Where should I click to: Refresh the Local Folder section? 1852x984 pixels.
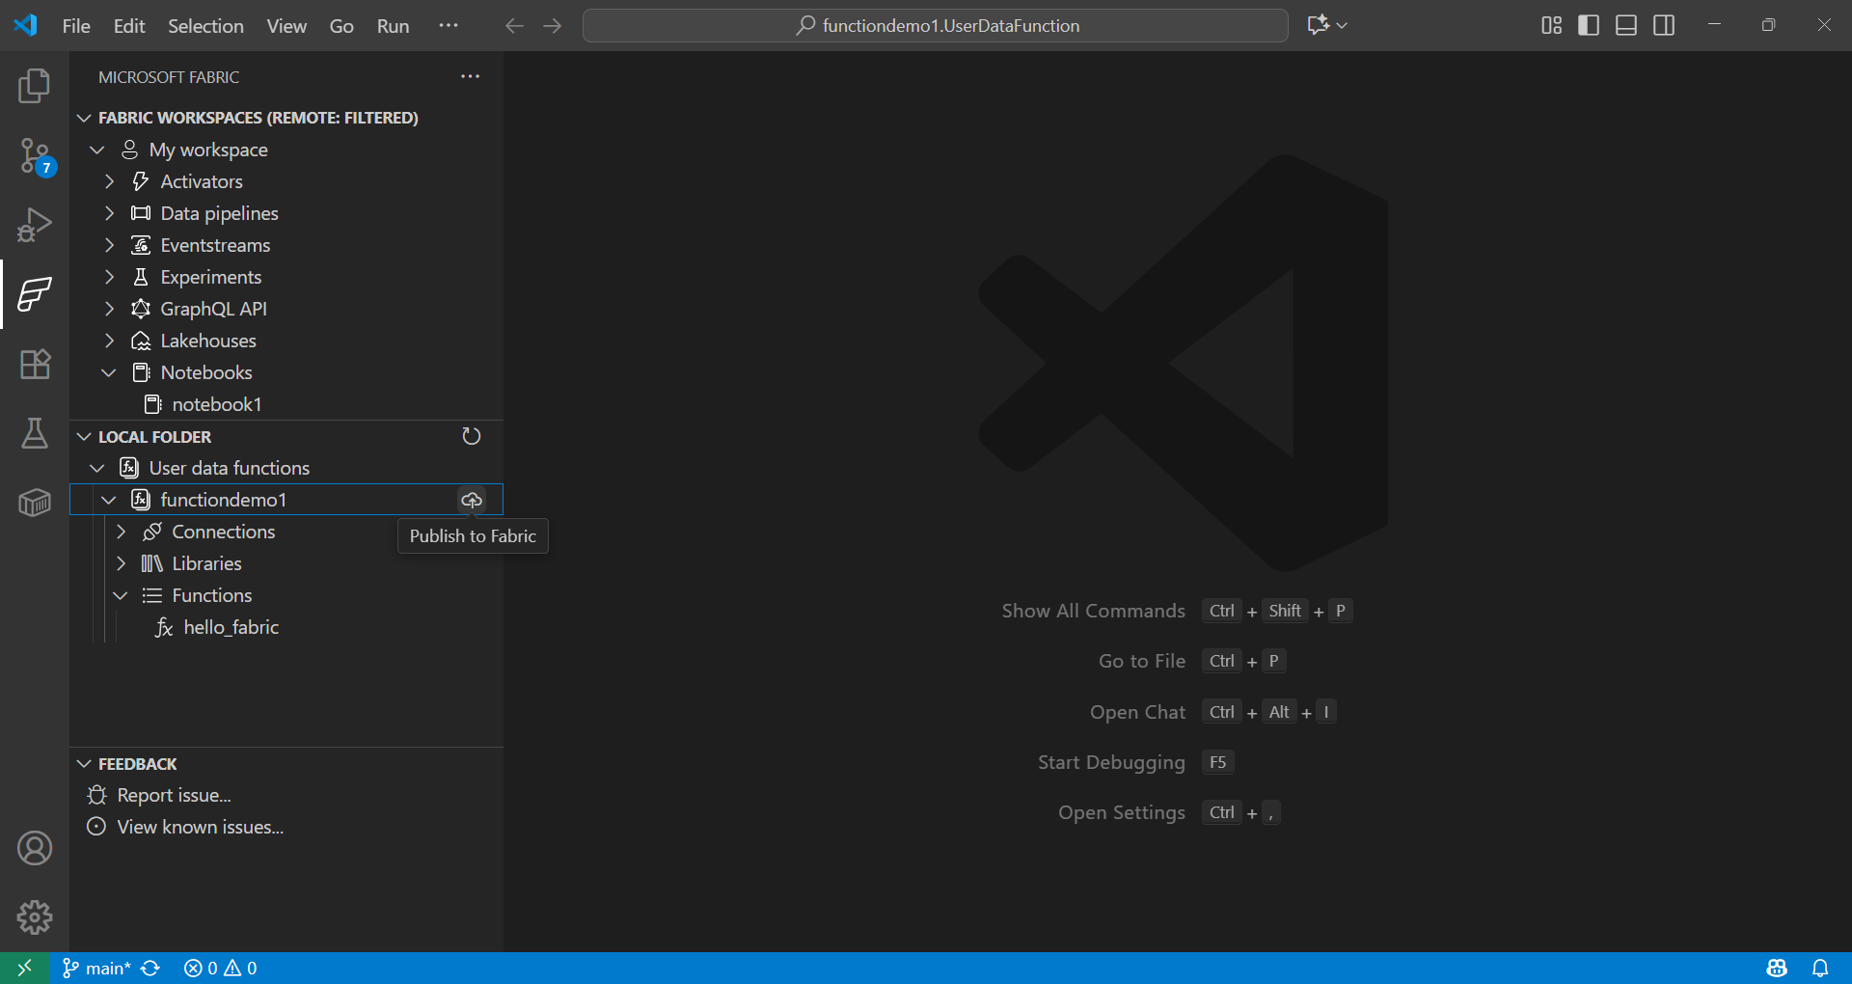tap(472, 436)
